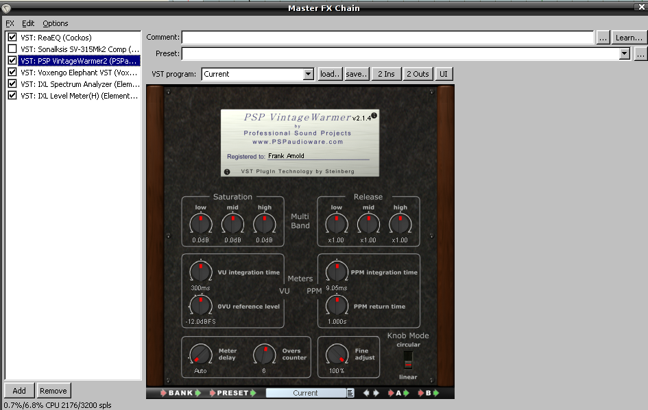Image resolution: width=648 pixels, height=410 pixels.
Task: Select the Sonalksis SV-315Mk2 Comp row
Action: [x=80, y=49]
